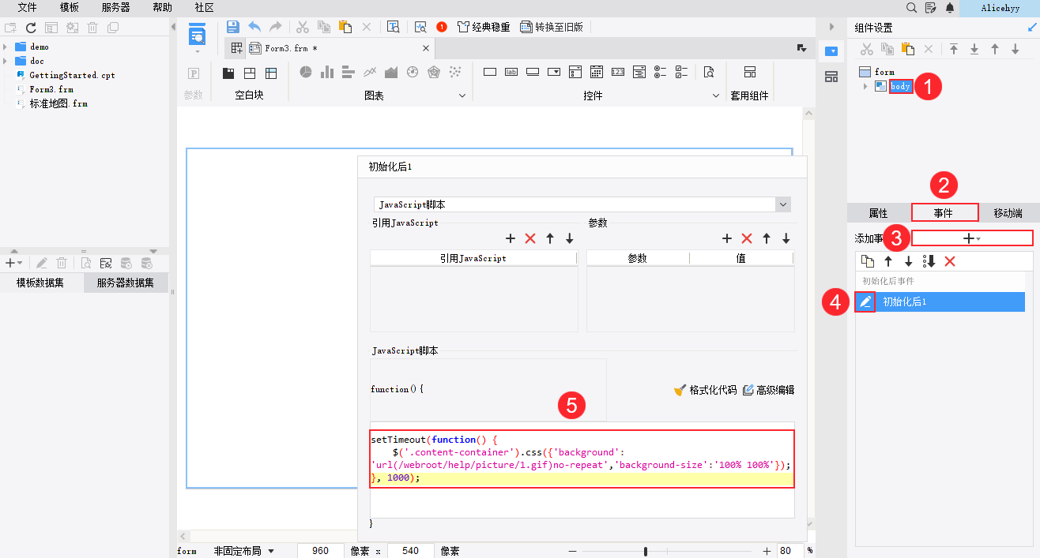Viewport: 1040px width, 558px height.
Task: Click the 转换至旧版 button
Action: point(552,27)
